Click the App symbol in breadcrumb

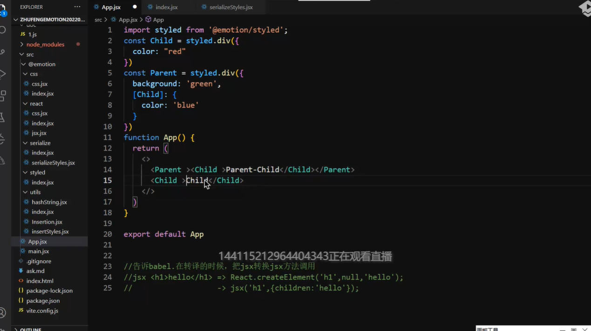tap(158, 20)
